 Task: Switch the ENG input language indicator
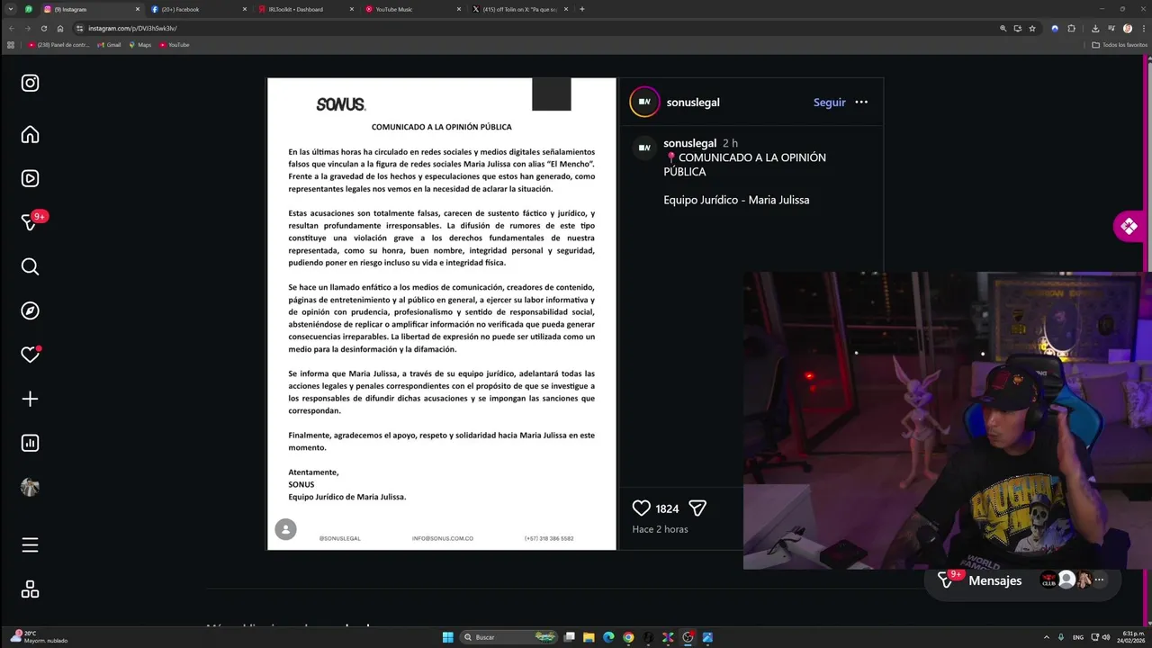(1076, 637)
